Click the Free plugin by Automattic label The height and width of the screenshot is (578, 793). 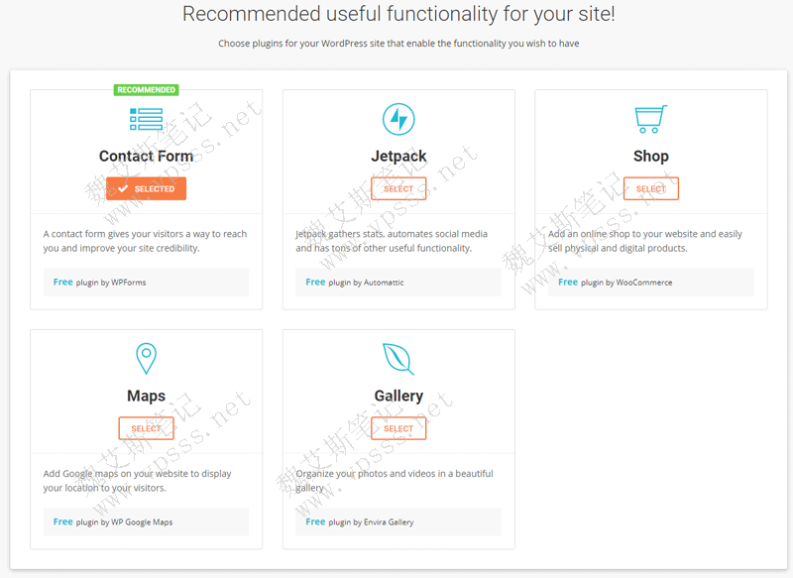pyautogui.click(x=355, y=283)
